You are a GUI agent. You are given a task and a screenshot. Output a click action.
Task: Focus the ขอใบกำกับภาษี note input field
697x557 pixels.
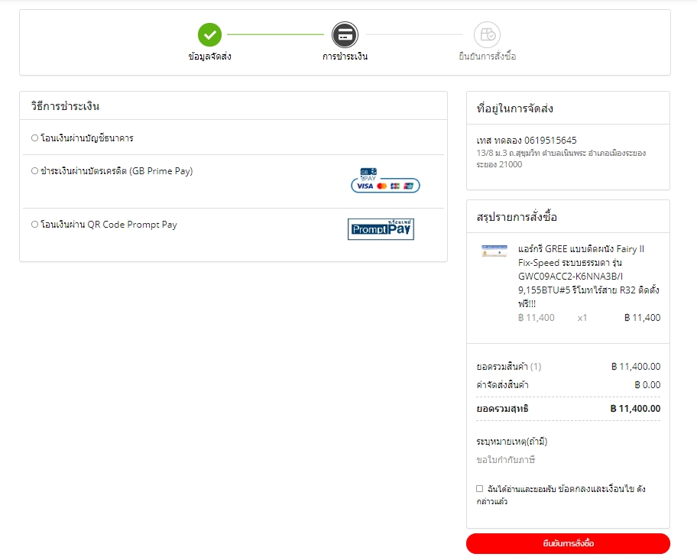[567, 459]
